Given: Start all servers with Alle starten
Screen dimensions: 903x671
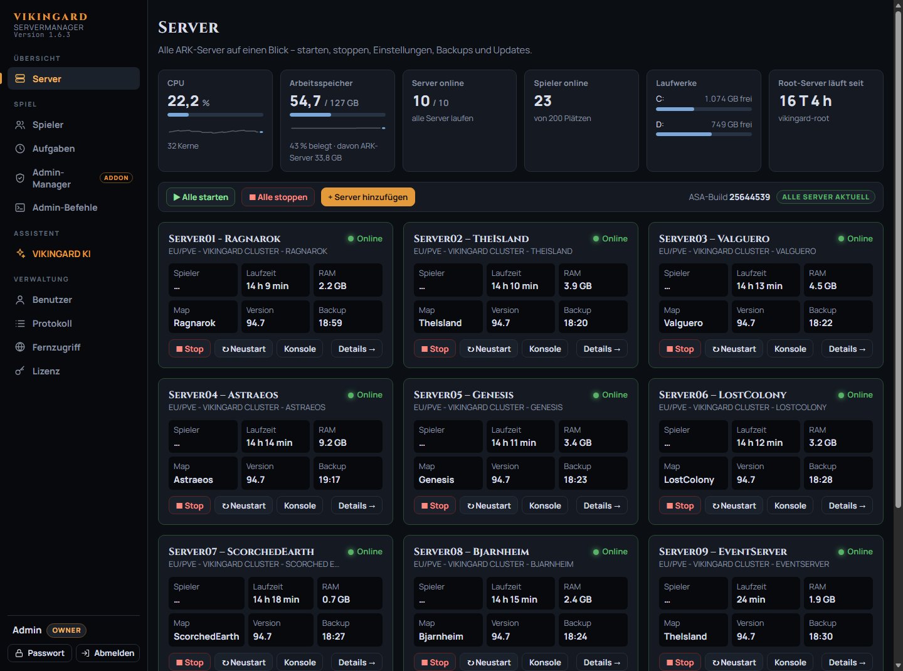Looking at the screenshot, I should click(x=201, y=197).
